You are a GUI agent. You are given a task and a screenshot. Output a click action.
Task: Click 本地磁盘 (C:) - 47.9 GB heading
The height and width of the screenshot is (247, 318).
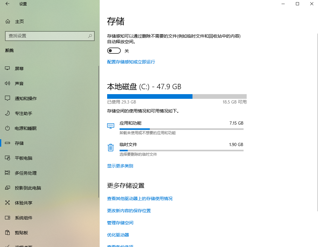[x=144, y=87]
